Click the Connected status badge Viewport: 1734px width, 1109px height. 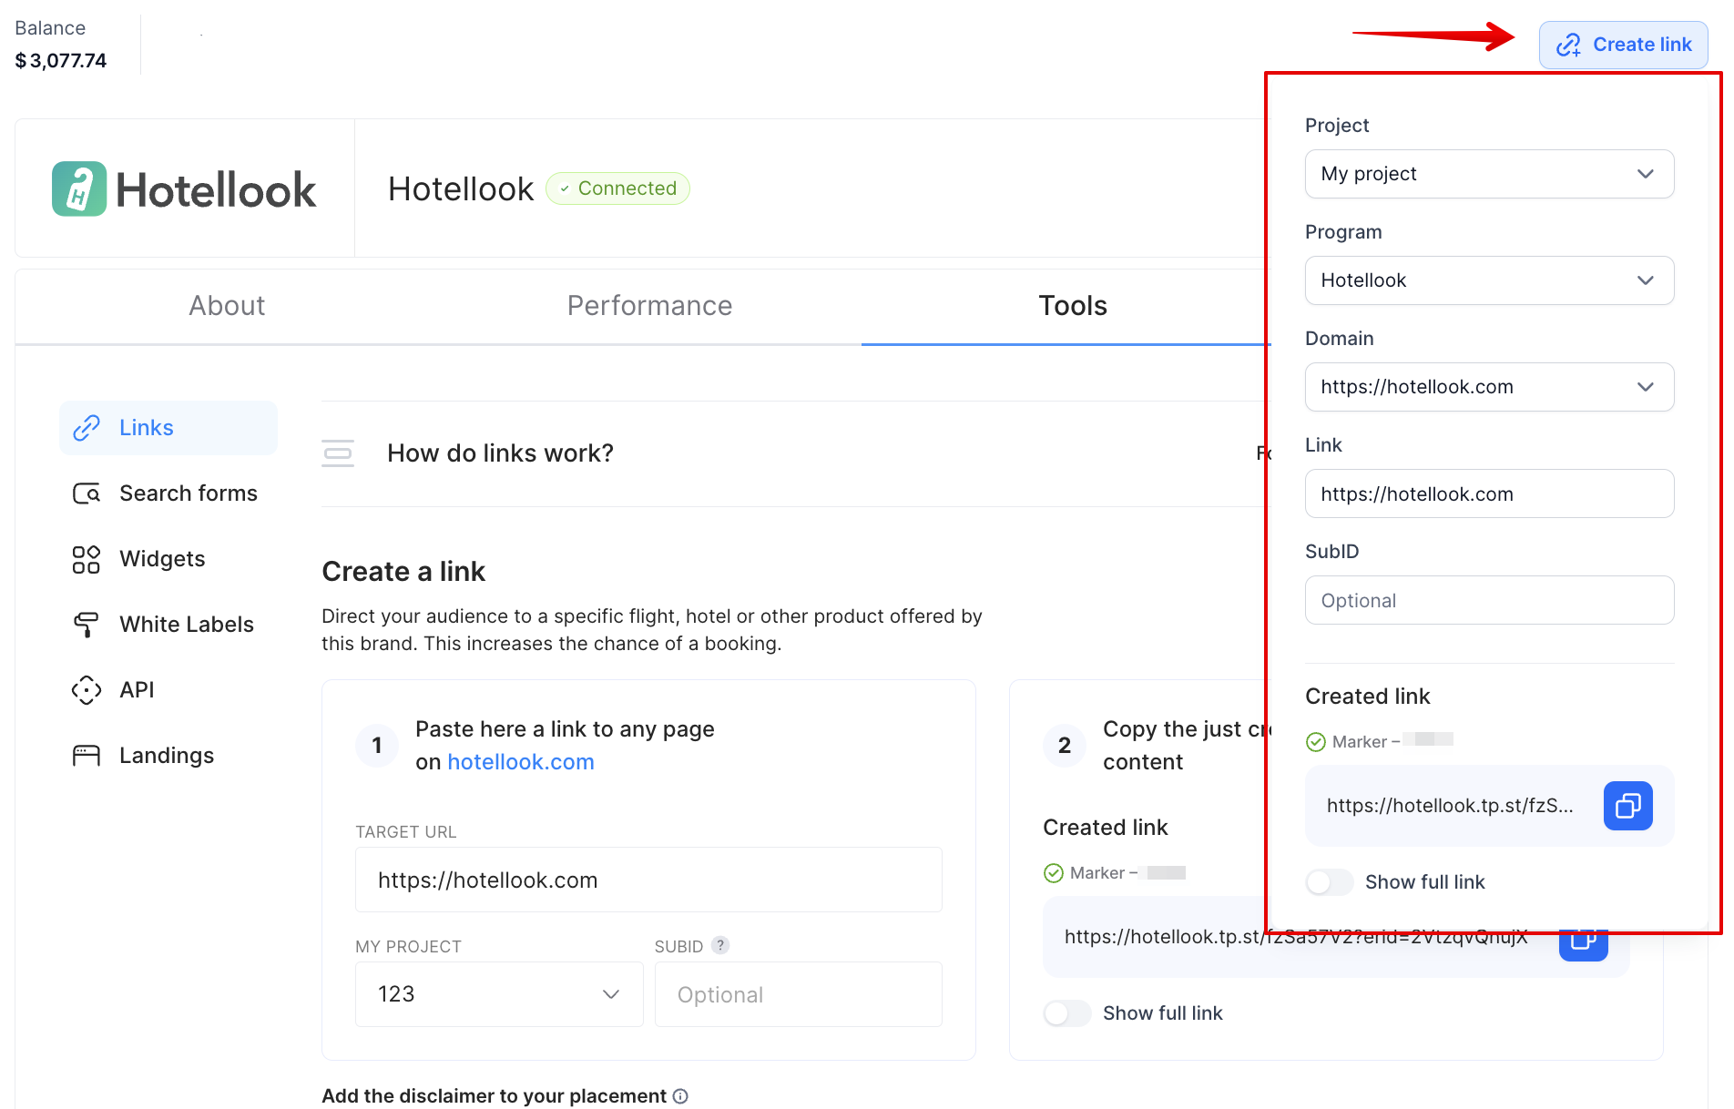(x=618, y=188)
